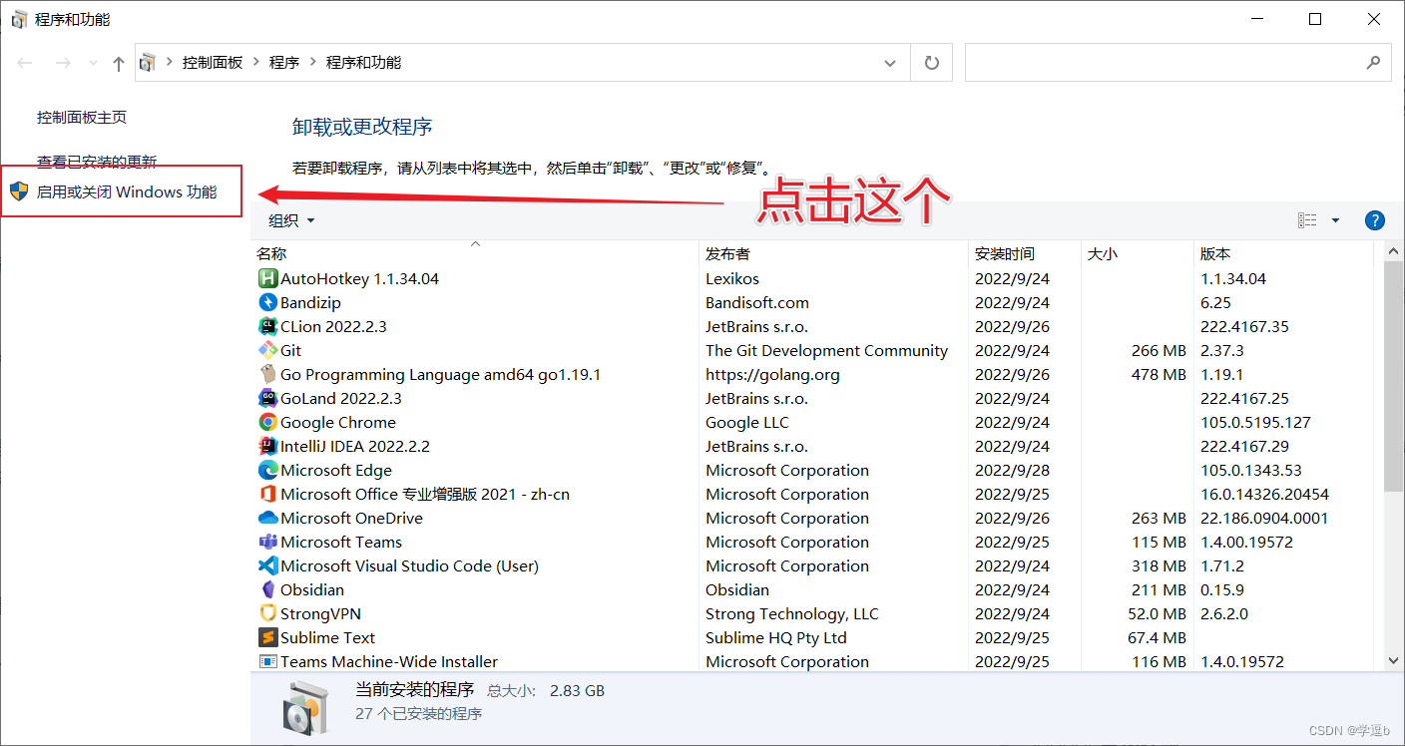Click the Git program icon
This screenshot has height=746, width=1405.
(267, 351)
